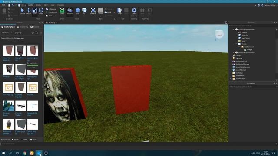This screenshot has width=278, height=156.
Task: Click the search magnifier in Toolbox
Action: point(37,32)
